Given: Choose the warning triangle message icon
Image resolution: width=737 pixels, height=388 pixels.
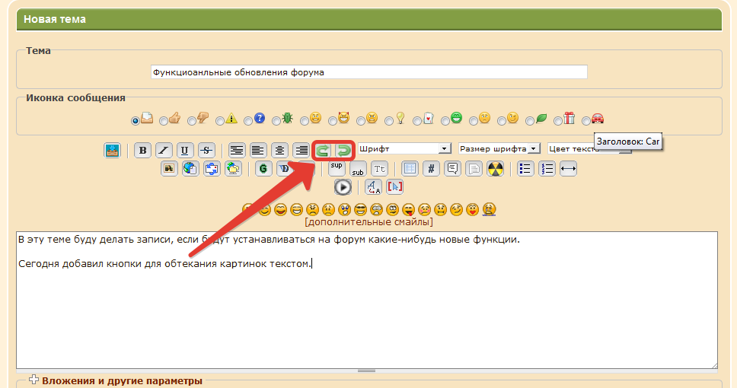Looking at the screenshot, I should point(220,120).
